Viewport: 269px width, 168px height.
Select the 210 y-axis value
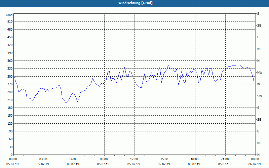coord(10,100)
